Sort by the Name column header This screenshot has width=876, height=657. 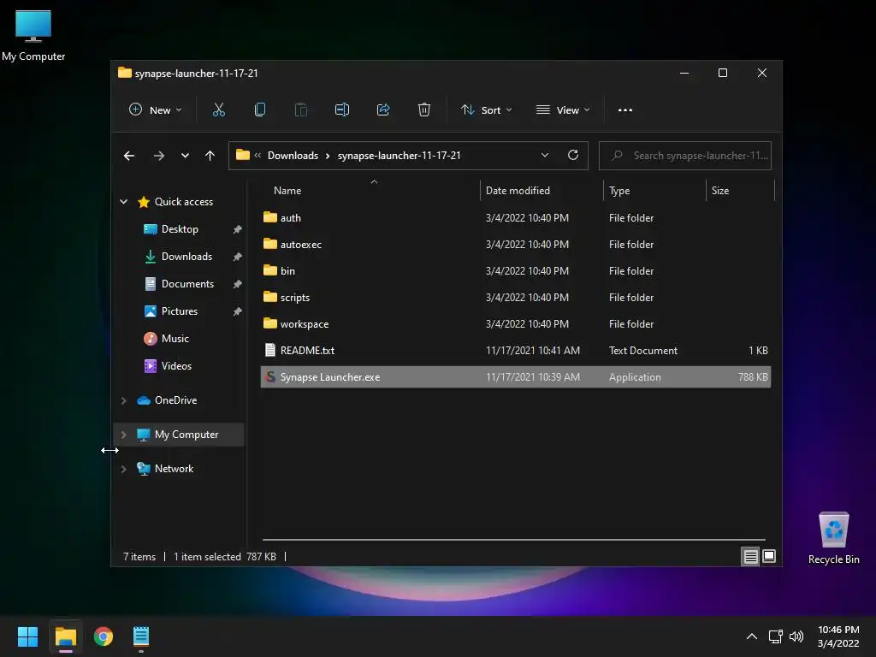(x=287, y=191)
